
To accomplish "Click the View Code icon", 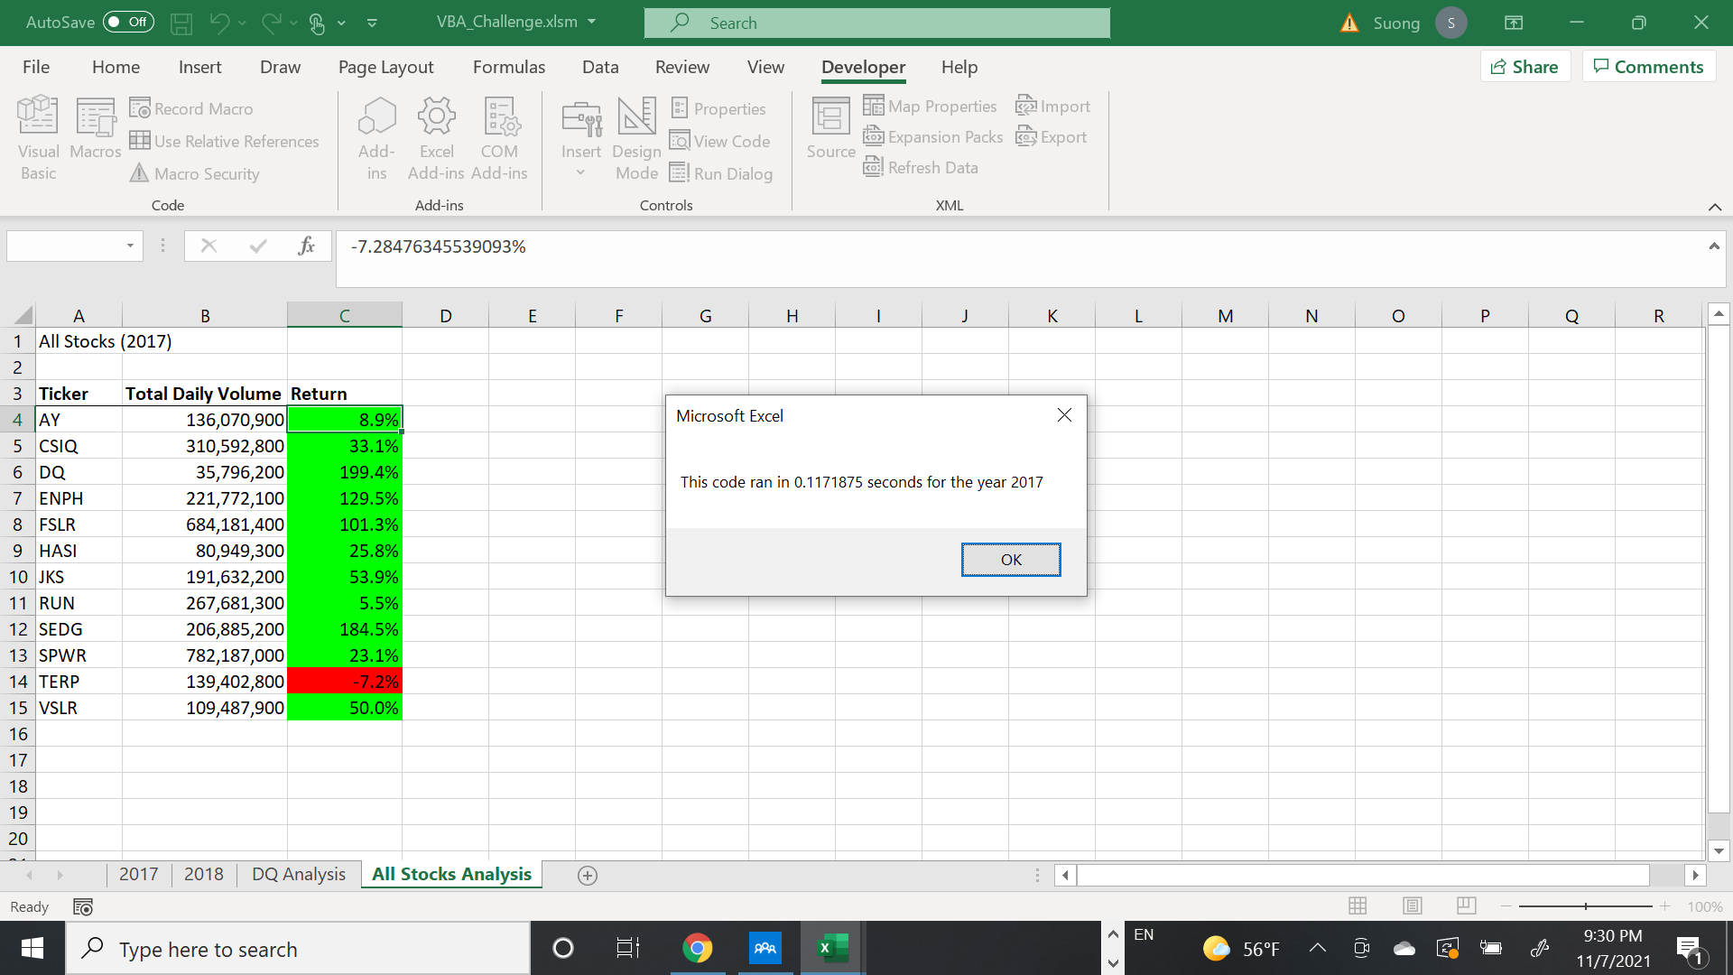I will (x=719, y=141).
